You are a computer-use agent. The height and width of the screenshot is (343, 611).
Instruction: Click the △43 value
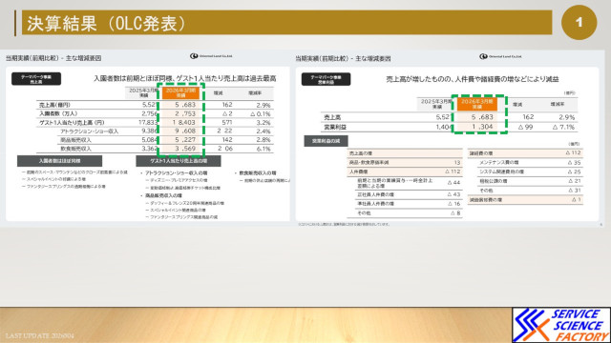point(453,194)
